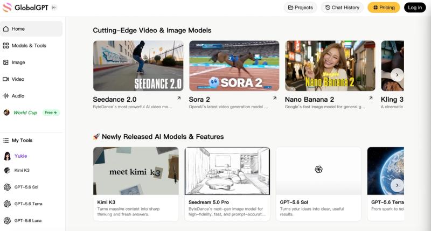Click the "Google's fast image model" description
This screenshot has height=231, width=431.
pyautogui.click(x=325, y=107)
